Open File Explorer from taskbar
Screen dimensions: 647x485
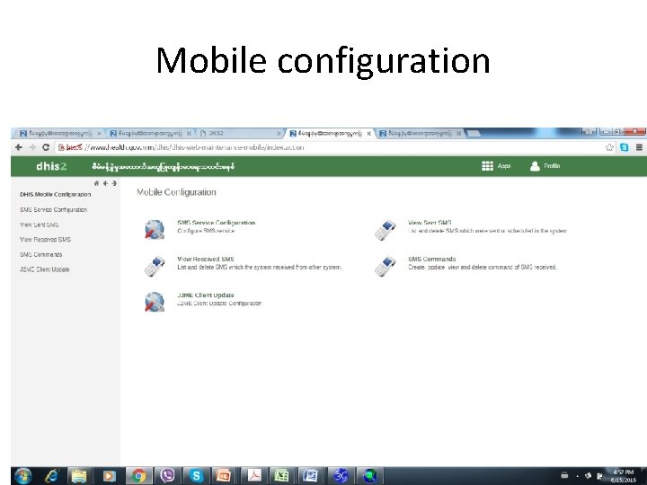(79, 476)
